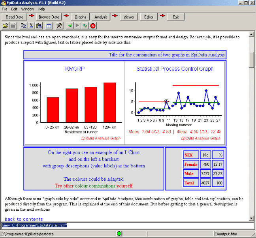Open the tools hammer and wrench icon
This screenshot has width=256, height=238.
pyautogui.click(x=59, y=26)
